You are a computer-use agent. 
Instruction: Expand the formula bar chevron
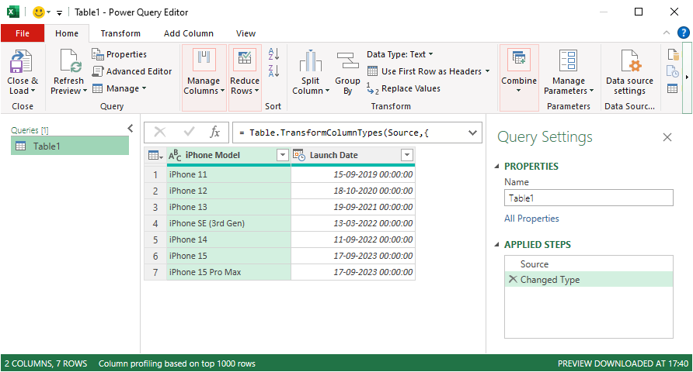coord(472,133)
